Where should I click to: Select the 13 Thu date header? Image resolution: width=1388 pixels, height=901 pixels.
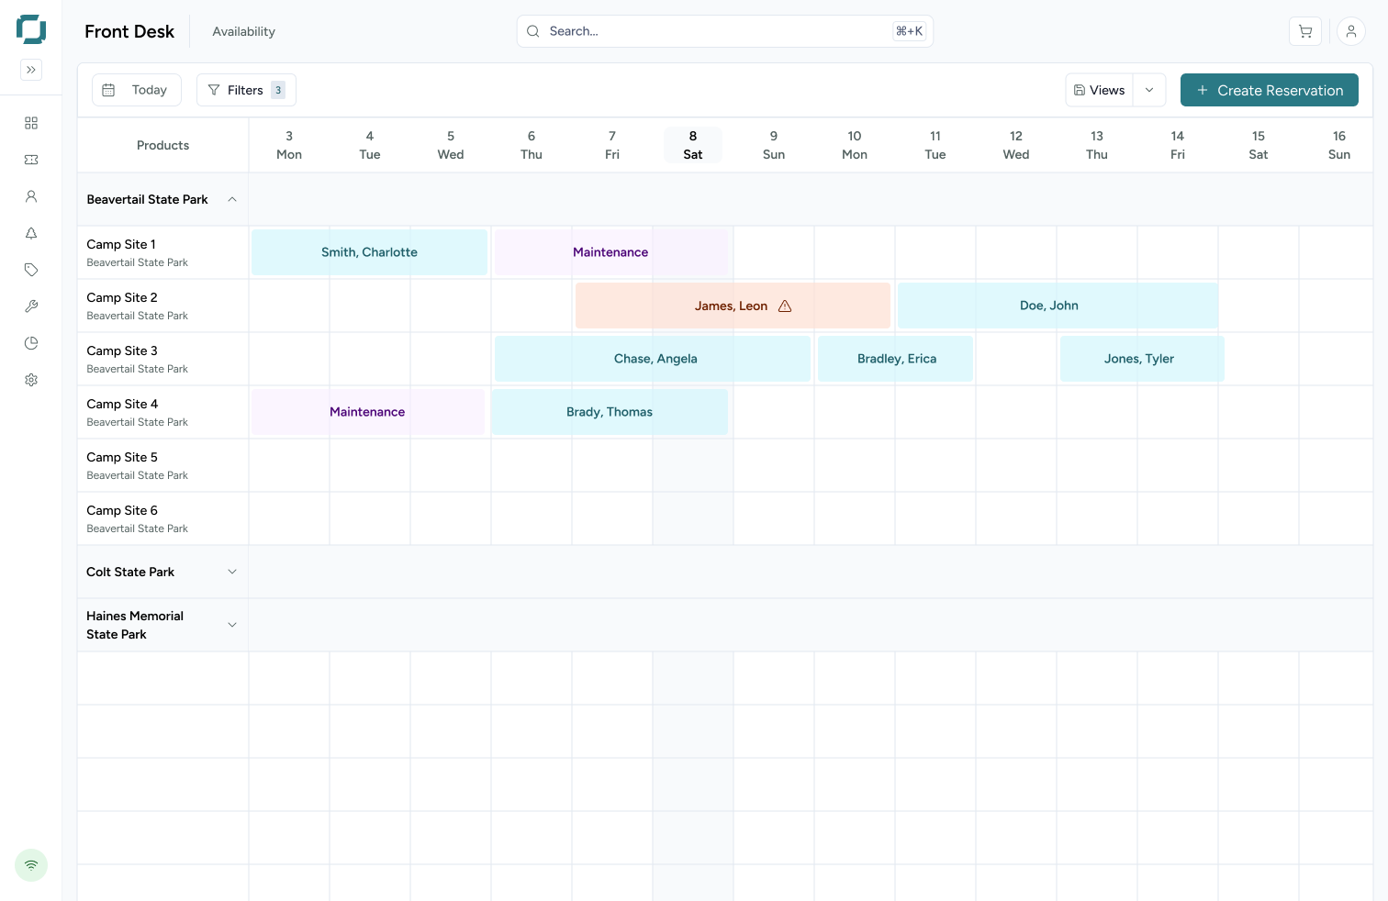tap(1097, 145)
